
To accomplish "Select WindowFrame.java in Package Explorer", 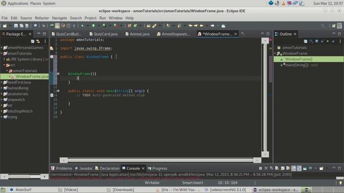I will [24, 77].
